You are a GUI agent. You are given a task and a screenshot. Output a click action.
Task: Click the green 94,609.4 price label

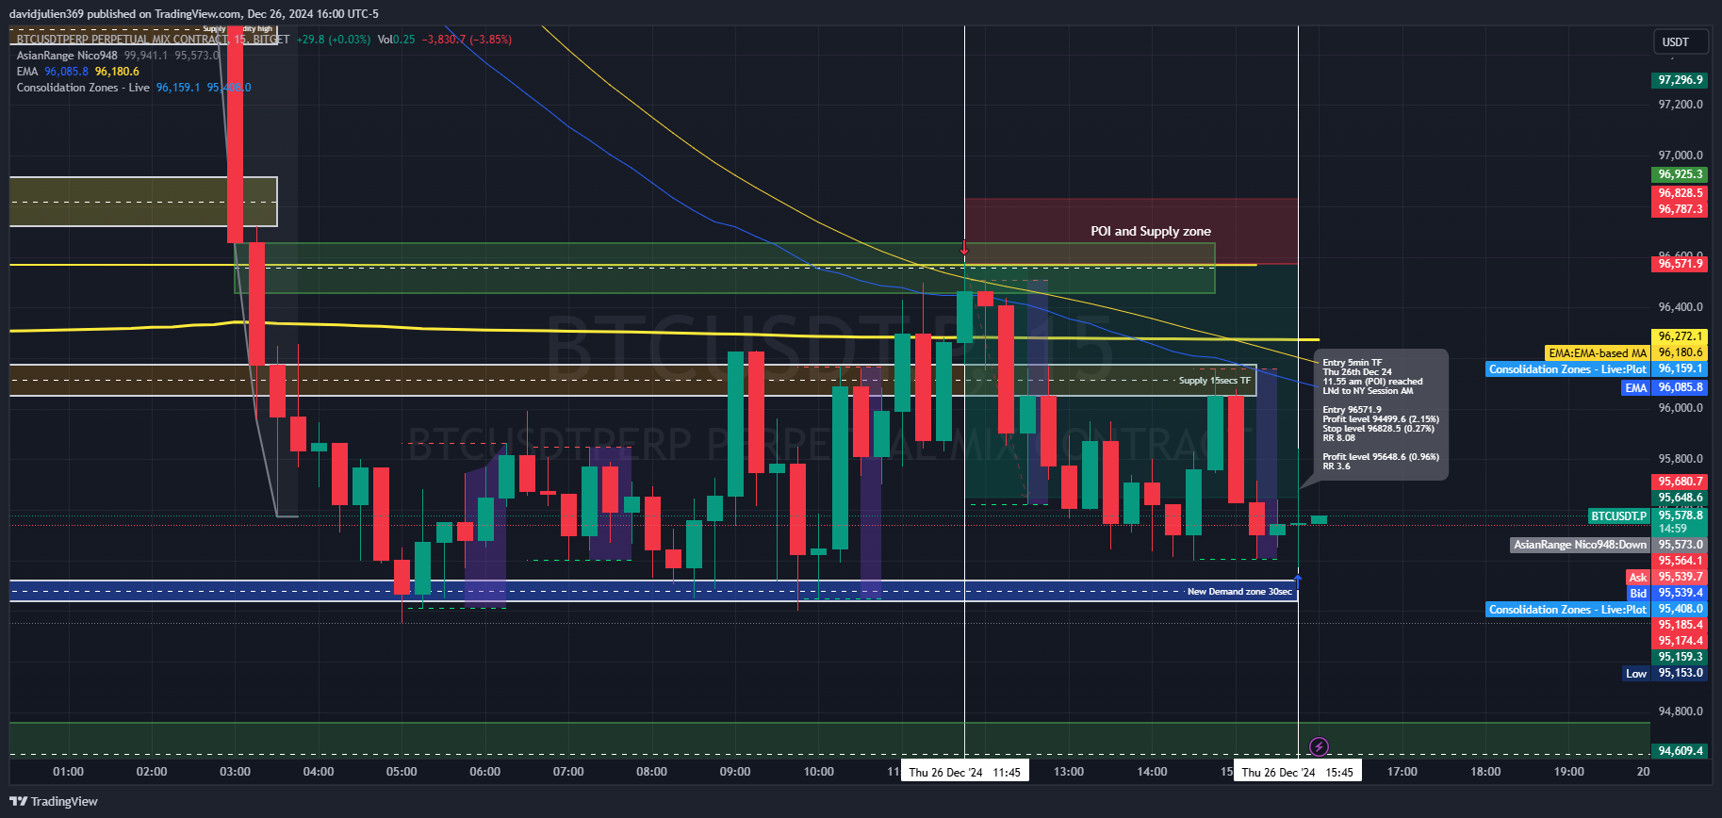[x=1681, y=751]
